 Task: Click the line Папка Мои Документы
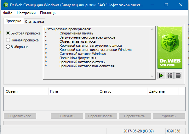pos(78,58)
